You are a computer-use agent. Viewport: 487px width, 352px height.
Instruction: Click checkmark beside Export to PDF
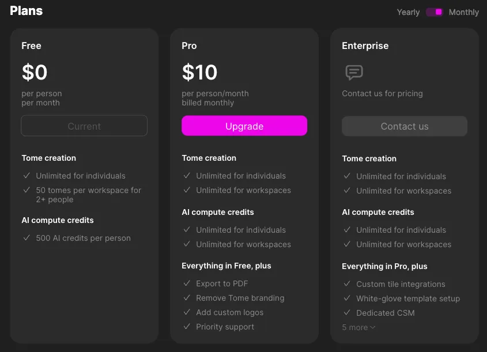click(187, 283)
